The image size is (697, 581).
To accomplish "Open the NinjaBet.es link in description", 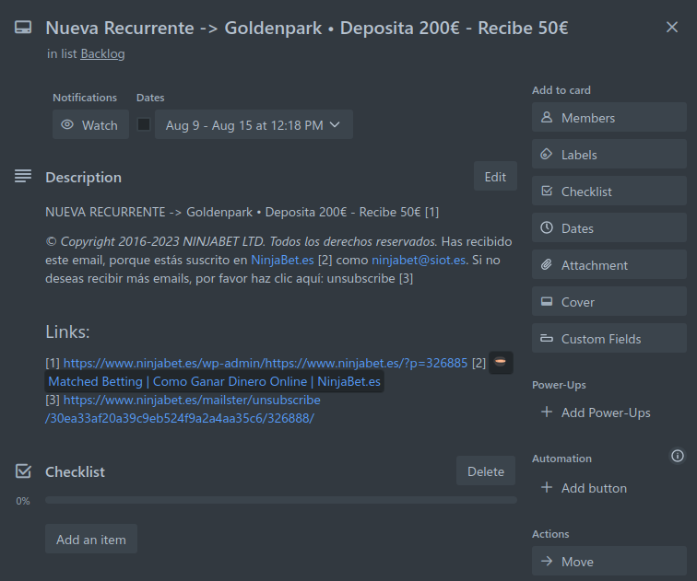I will point(282,260).
